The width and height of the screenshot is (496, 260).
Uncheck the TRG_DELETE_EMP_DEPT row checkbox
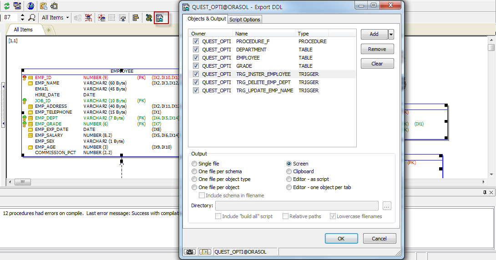(x=196, y=82)
